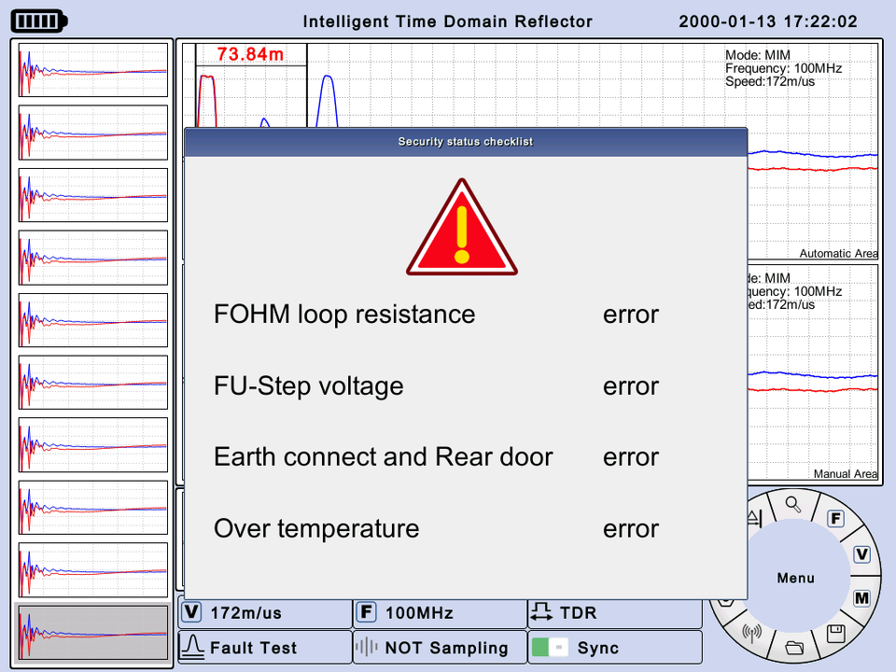Click the error status for FU-Step voltage

click(631, 386)
